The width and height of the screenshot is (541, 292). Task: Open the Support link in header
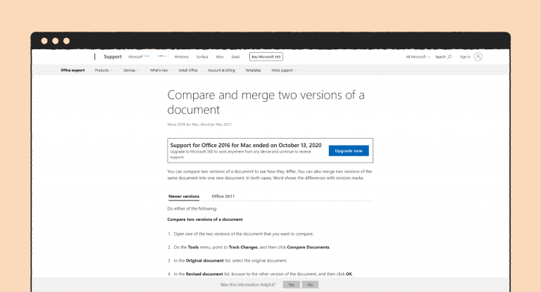pyautogui.click(x=113, y=56)
